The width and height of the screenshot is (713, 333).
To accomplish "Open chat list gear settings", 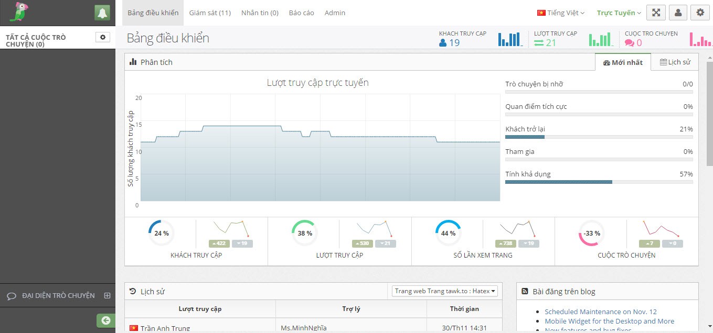I will point(103,37).
